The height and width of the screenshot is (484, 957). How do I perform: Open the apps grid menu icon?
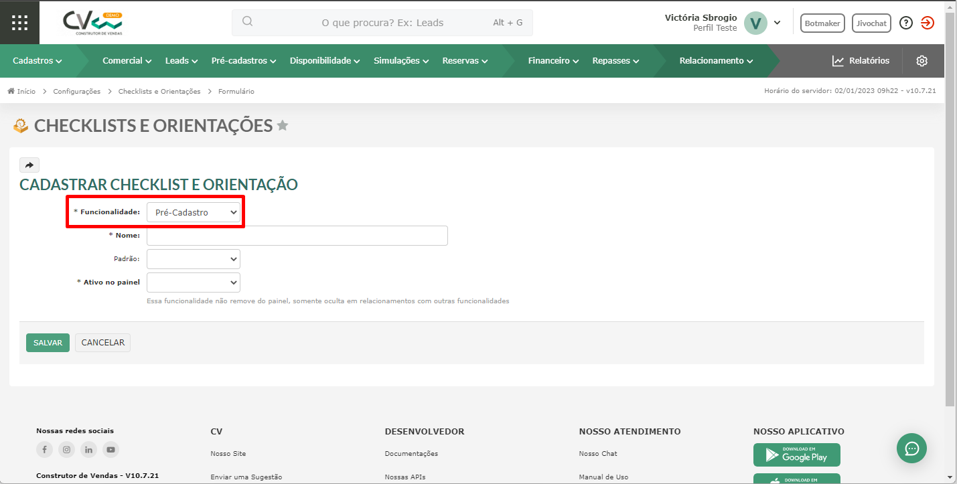click(19, 22)
